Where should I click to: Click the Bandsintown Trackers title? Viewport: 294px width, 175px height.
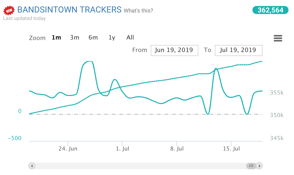coord(69,10)
